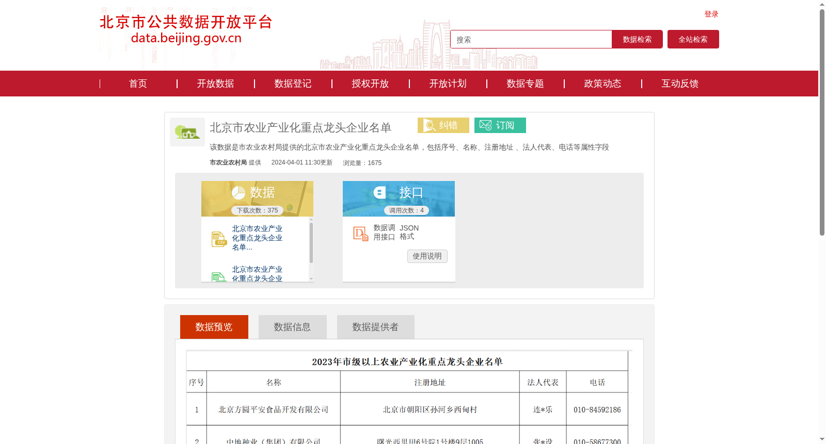This screenshot has width=826, height=444.
Task: Click the green spreadsheet file icon
Action: click(x=219, y=277)
